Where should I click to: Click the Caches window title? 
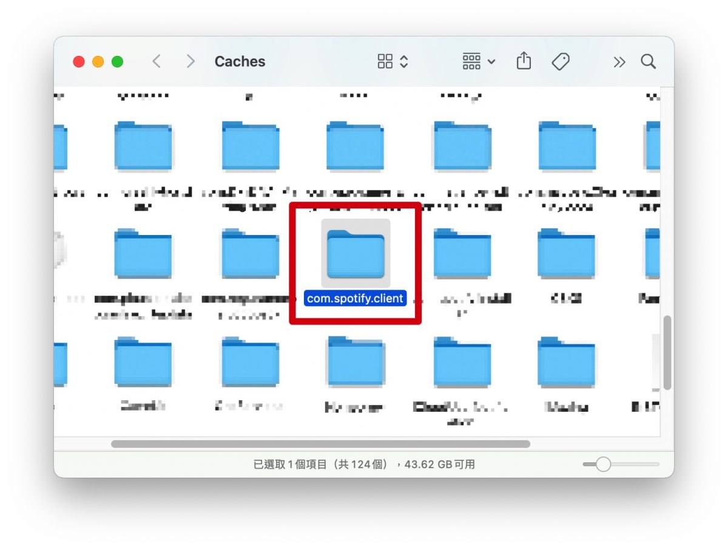[x=240, y=61]
